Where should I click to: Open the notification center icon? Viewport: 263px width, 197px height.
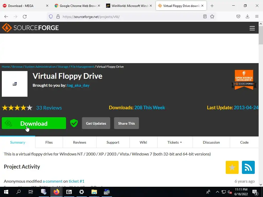tap(255, 192)
